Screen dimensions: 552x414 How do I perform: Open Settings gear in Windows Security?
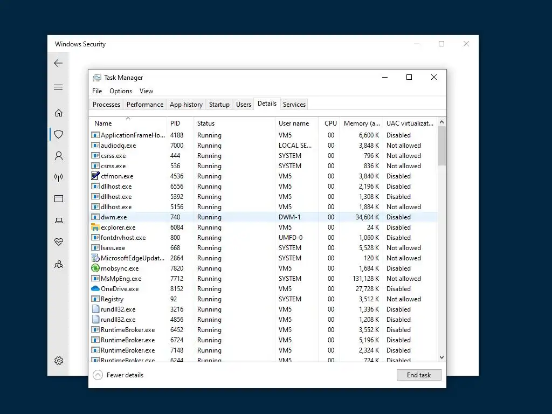tap(59, 361)
